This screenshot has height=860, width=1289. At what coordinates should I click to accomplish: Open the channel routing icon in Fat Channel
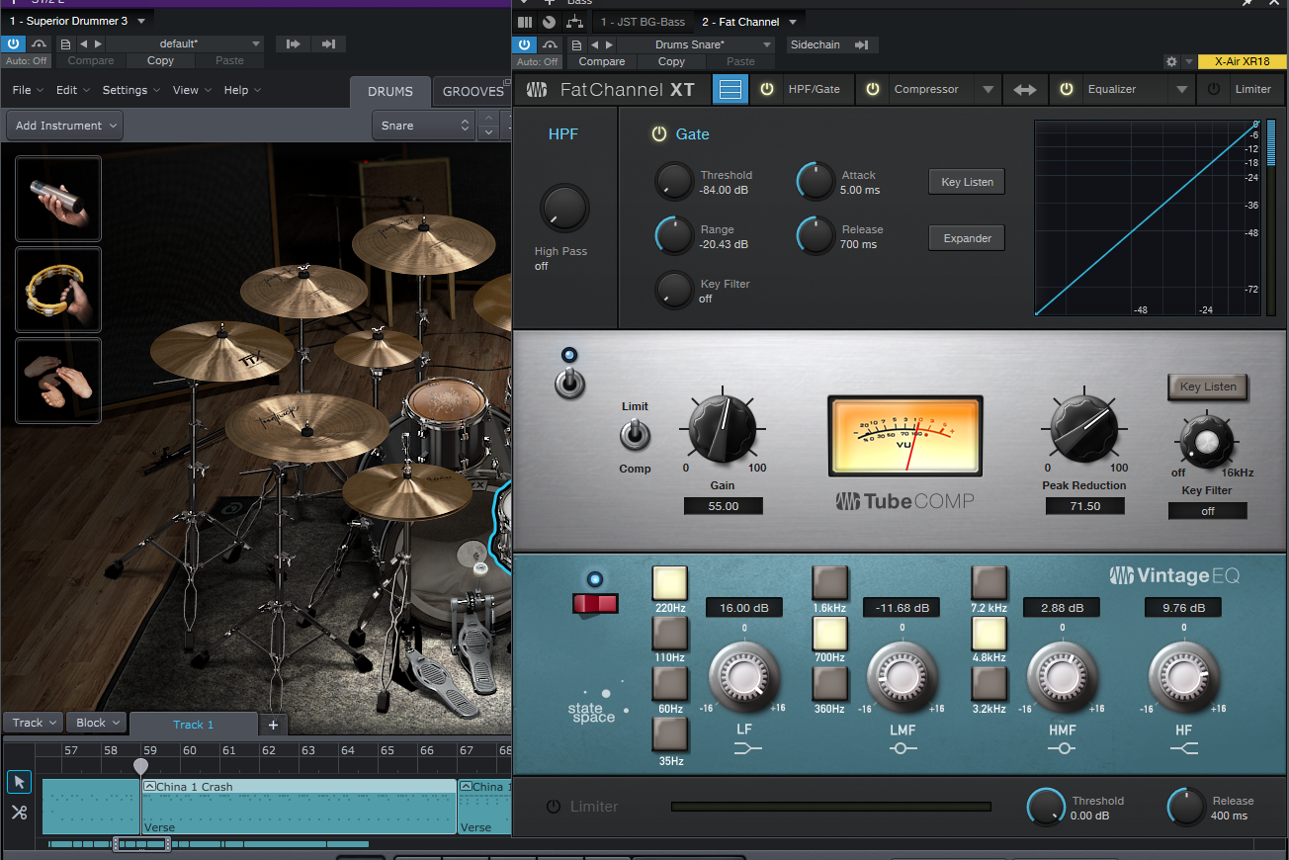(x=574, y=22)
